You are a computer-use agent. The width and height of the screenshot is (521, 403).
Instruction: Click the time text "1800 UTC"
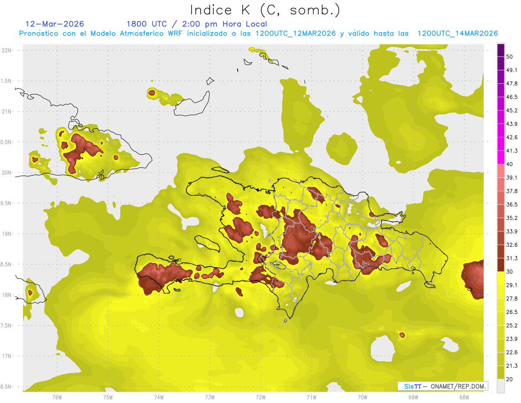[x=146, y=24]
